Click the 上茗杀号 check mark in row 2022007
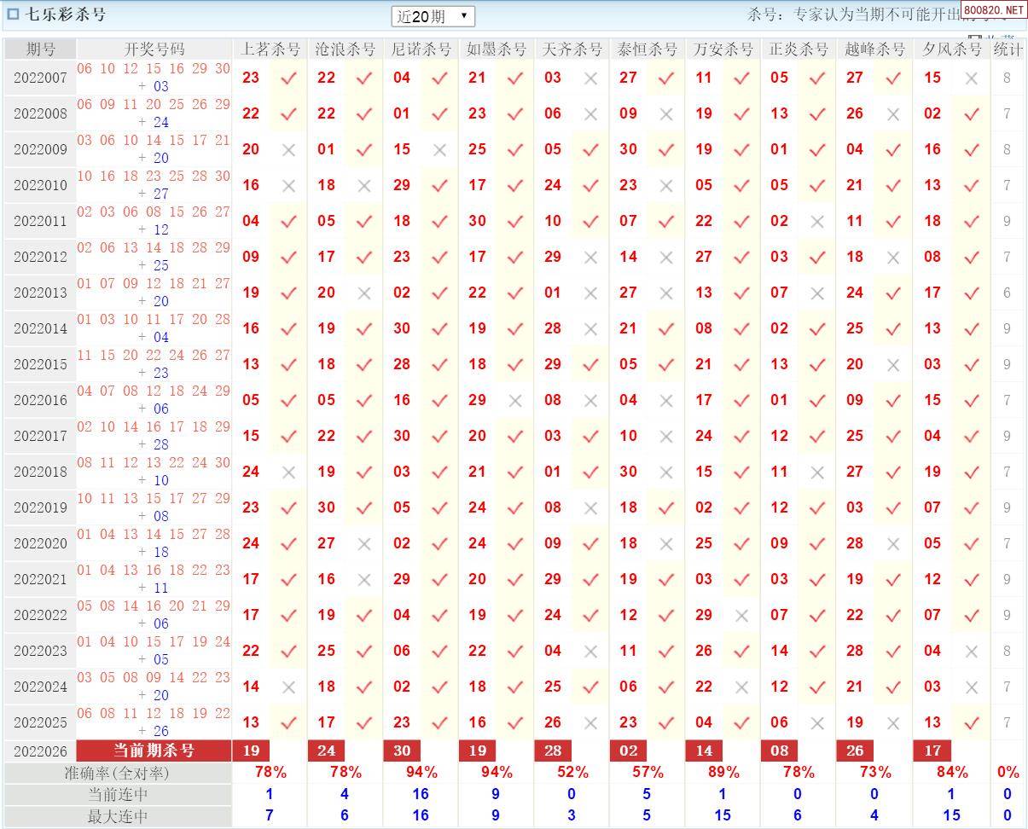1028x829 pixels. 288,78
